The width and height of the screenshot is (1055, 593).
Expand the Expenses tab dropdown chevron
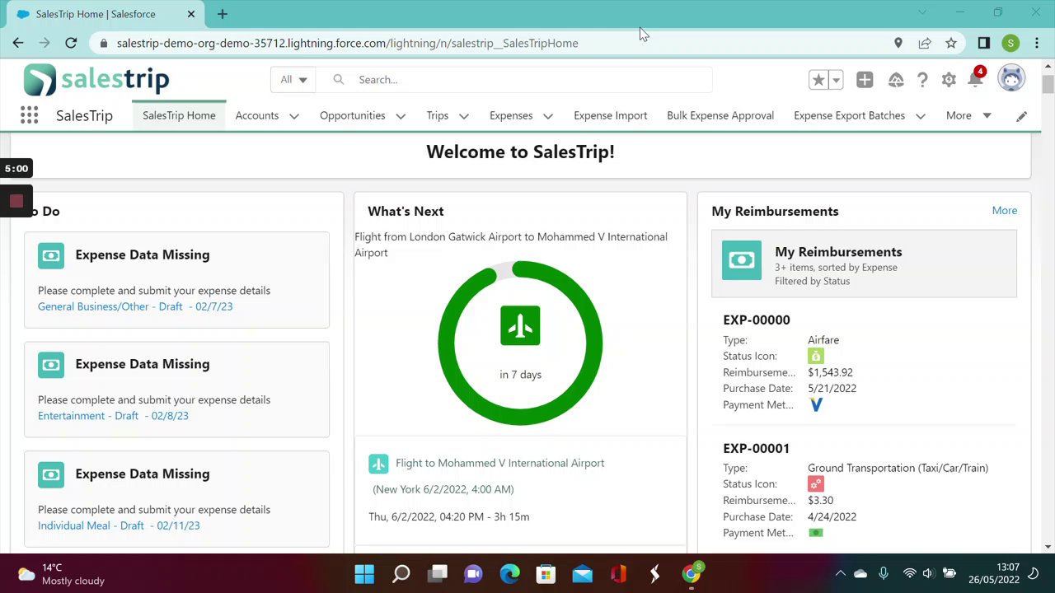point(548,116)
